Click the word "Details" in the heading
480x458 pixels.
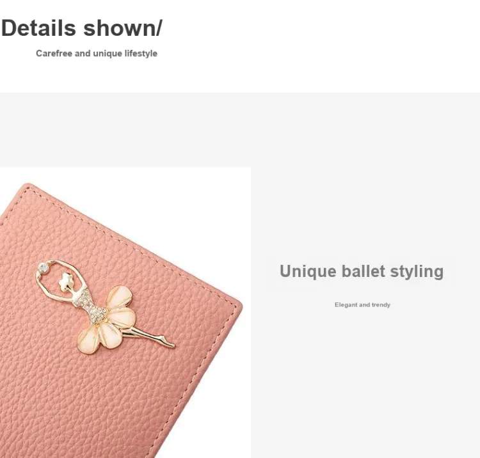pyautogui.click(x=38, y=28)
